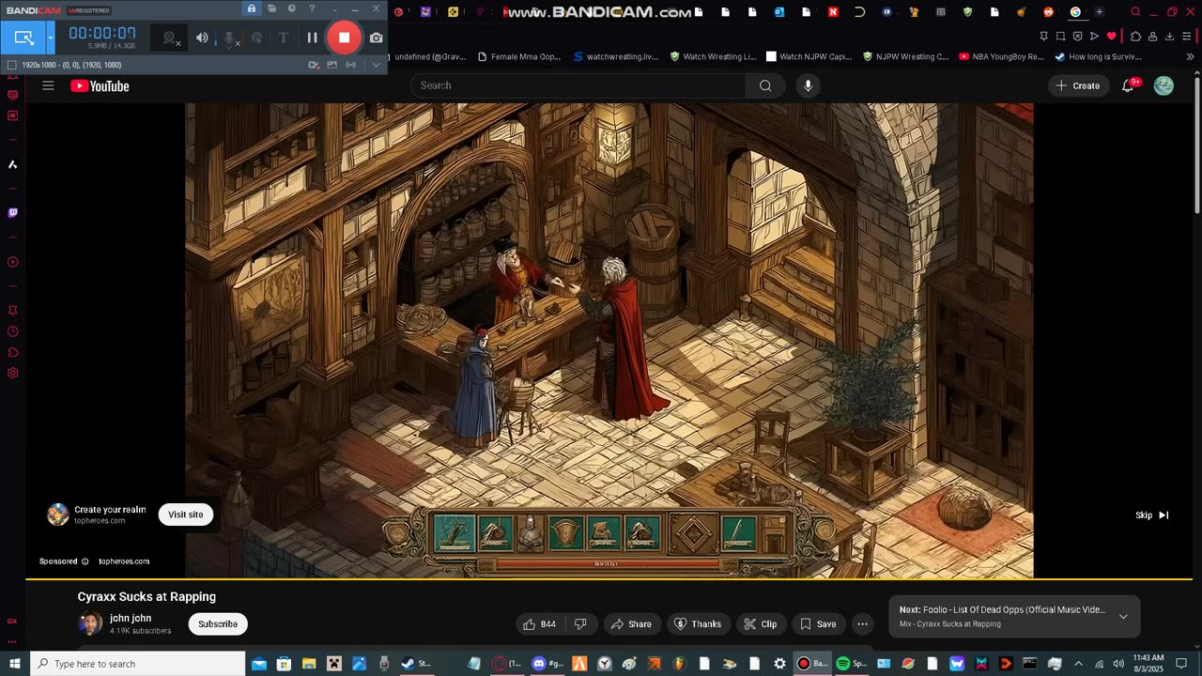
Task: Open the 'Female Mma Opp...' bookmark
Action: [519, 56]
